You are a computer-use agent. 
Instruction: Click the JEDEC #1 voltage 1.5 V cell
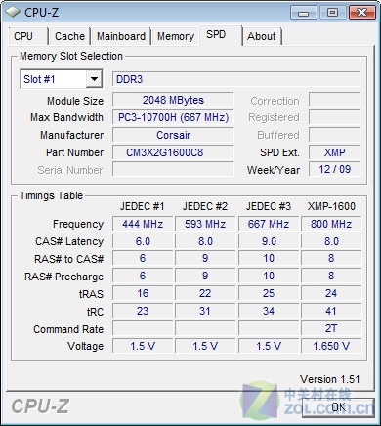coord(143,346)
